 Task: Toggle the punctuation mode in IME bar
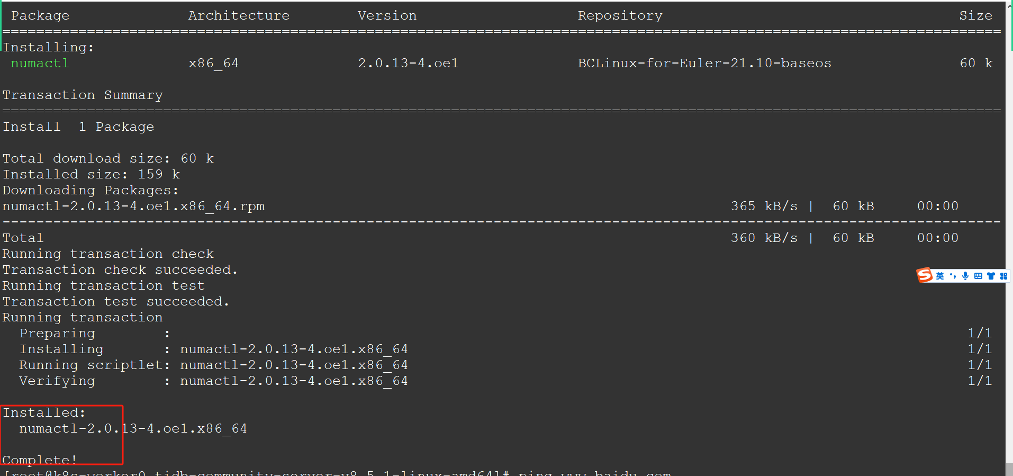pos(953,276)
